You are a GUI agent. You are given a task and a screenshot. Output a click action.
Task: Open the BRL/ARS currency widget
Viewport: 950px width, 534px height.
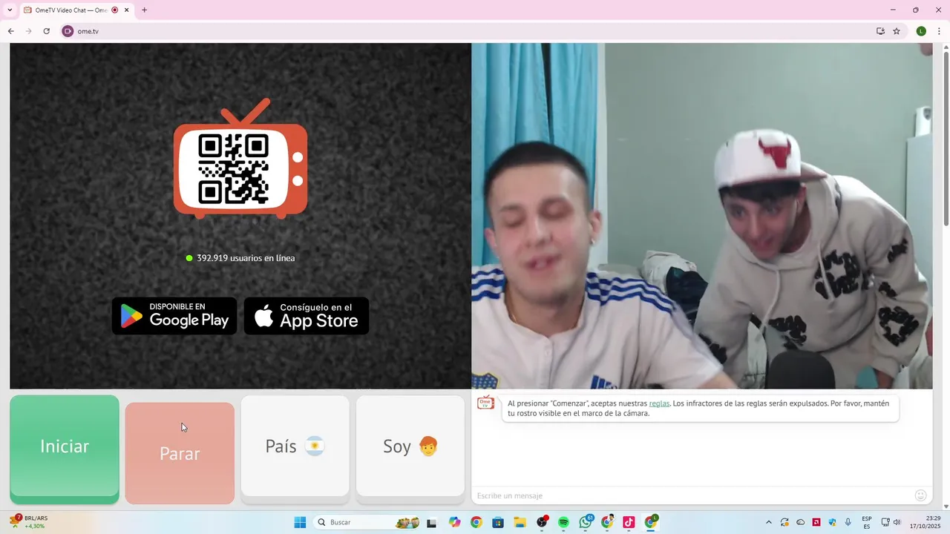click(x=28, y=521)
